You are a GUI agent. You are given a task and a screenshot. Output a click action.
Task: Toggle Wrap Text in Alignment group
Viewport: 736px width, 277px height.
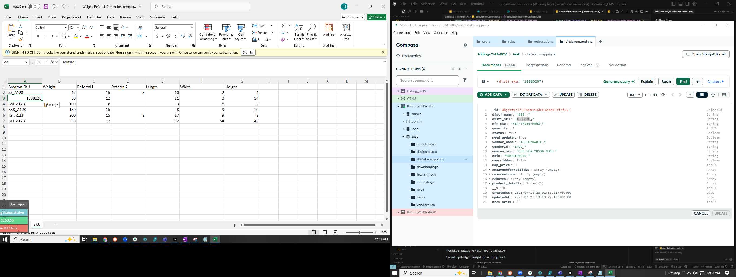click(140, 27)
